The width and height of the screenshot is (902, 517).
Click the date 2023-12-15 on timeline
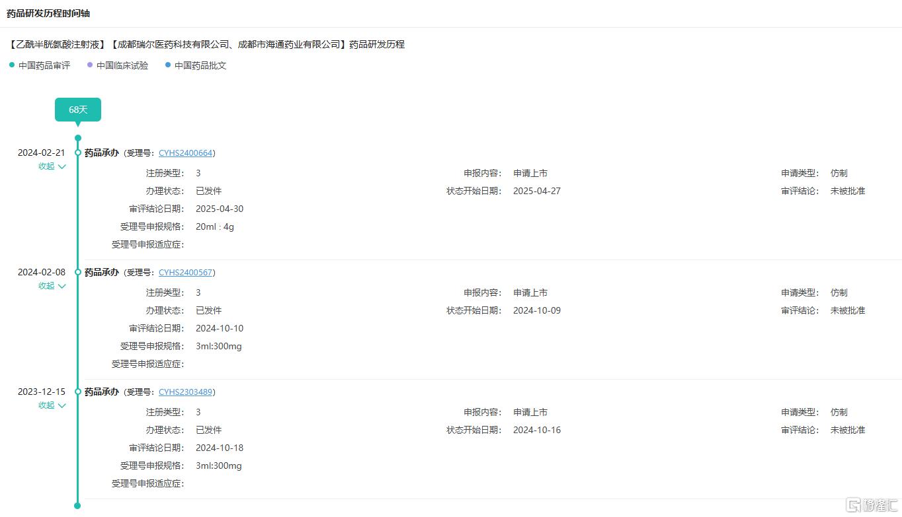pos(42,392)
